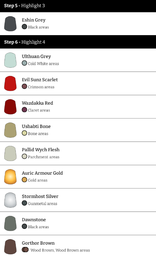Click the Crimson areas color circle
This screenshot has height=256, width=156.
click(24, 87)
